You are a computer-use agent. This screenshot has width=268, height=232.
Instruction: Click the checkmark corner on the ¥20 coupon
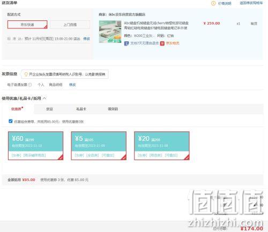tap(187, 158)
